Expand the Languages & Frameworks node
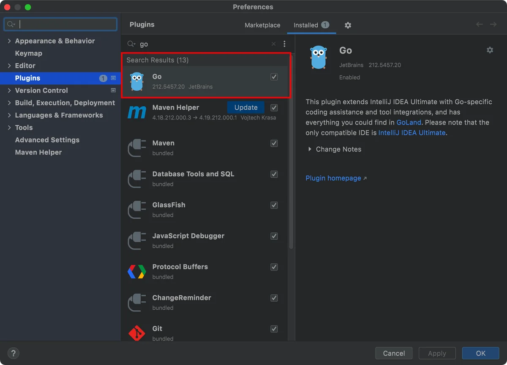This screenshot has width=507, height=365. click(9, 115)
